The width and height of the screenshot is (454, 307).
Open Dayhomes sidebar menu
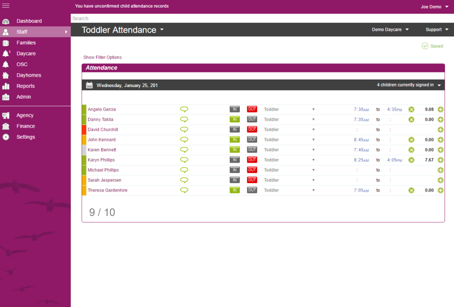(x=35, y=75)
